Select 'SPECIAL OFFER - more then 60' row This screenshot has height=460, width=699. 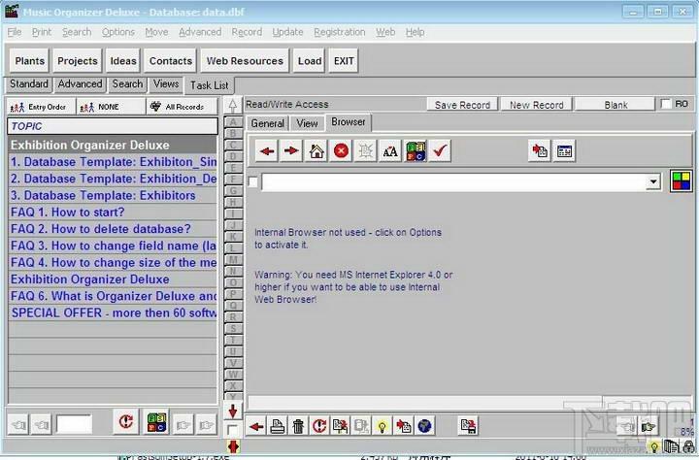pos(113,312)
